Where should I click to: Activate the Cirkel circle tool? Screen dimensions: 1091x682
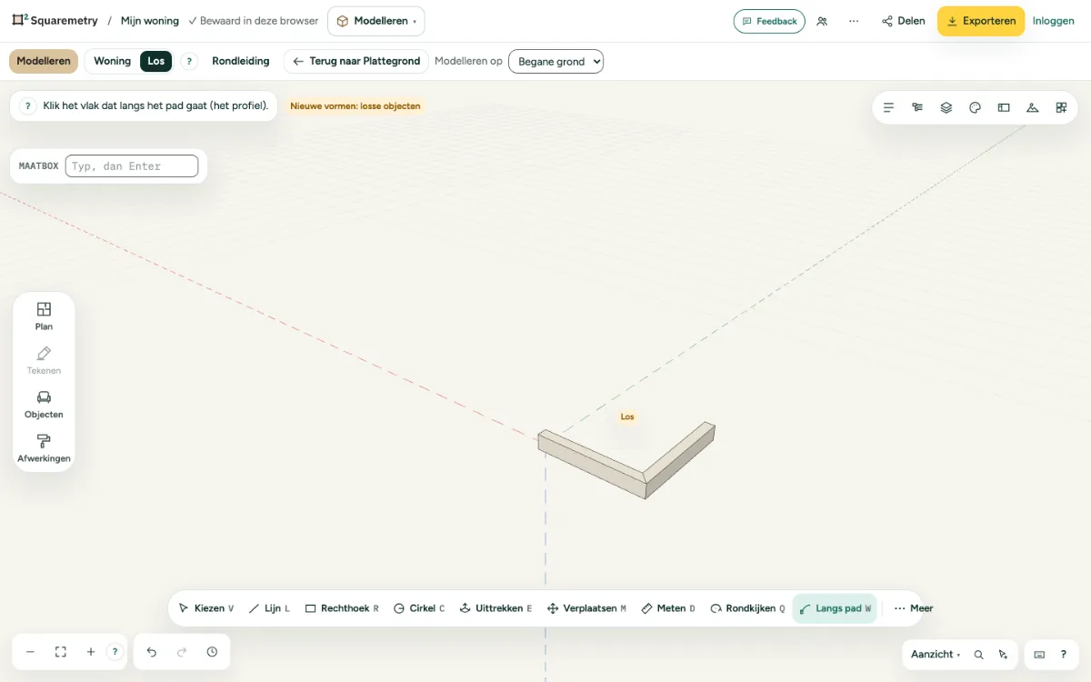click(x=419, y=608)
